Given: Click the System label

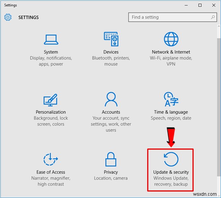Looking at the screenshot, I should click(x=51, y=52).
